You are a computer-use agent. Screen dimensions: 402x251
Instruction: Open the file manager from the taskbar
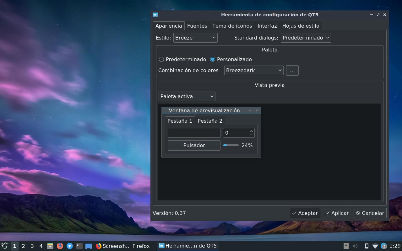click(50, 246)
